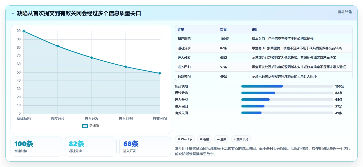Click the 说明 column header

coord(255,29)
